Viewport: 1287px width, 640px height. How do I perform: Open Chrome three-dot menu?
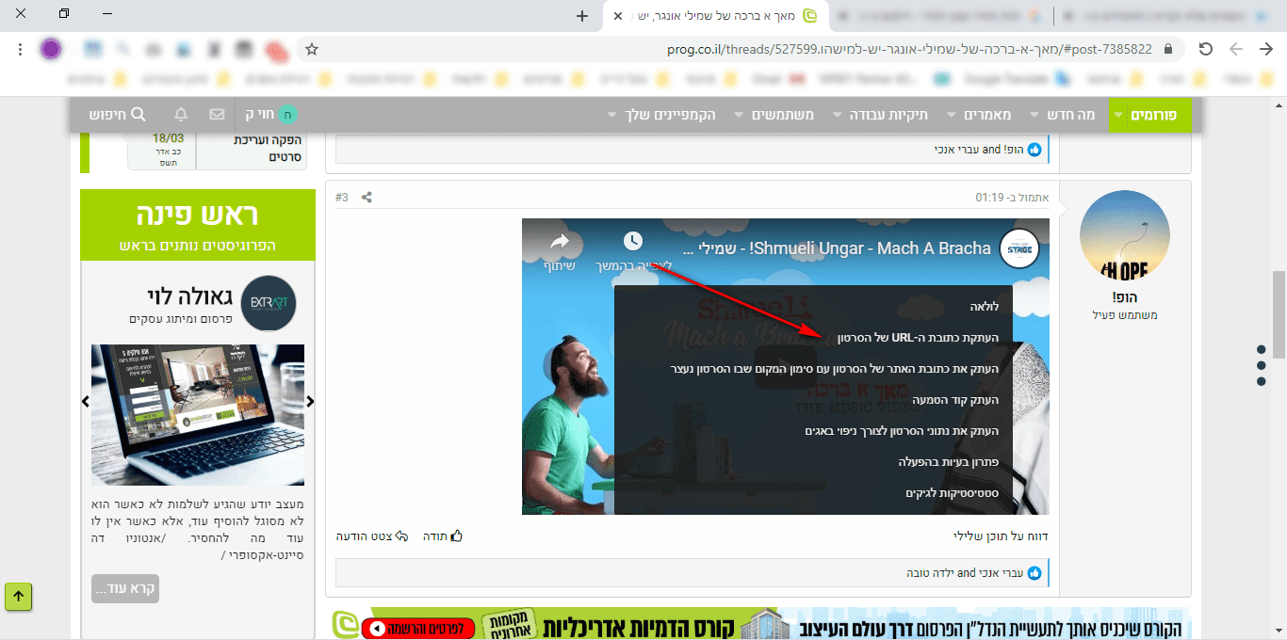[x=20, y=49]
